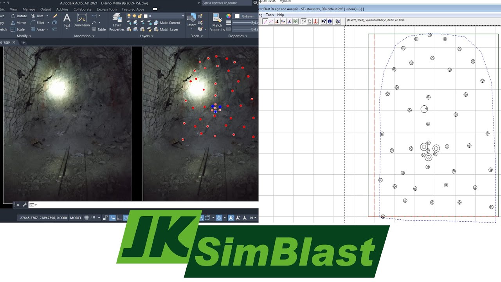Image resolution: width=501 pixels, height=282 pixels.
Task: Toggle grid display in status bar
Action: tap(87, 218)
